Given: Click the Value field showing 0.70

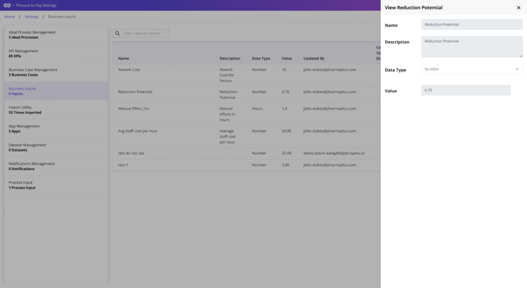Looking at the screenshot, I should pyautogui.click(x=465, y=90).
